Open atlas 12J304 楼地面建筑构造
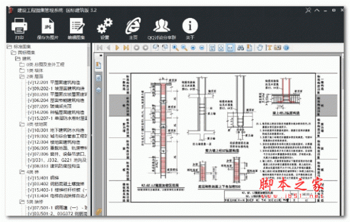Viewport: 350px width, 222px height. point(54,142)
